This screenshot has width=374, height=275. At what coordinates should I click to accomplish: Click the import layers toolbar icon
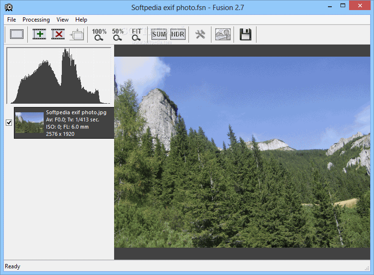tap(77, 34)
